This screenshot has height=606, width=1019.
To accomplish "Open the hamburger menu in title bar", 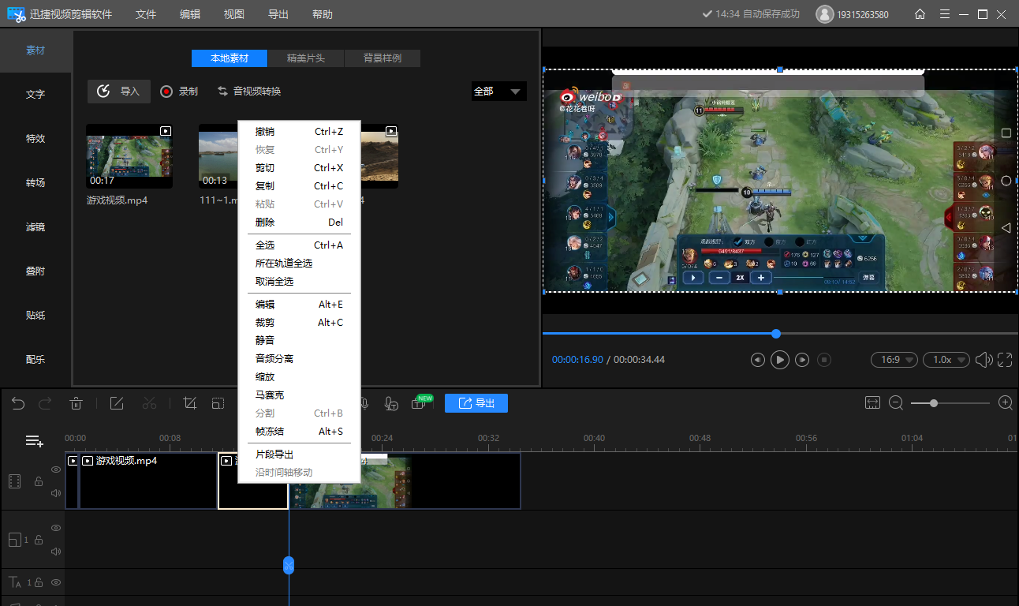I will [945, 14].
